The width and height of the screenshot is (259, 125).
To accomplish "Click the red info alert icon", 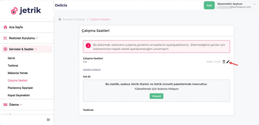I will coord(88,46).
